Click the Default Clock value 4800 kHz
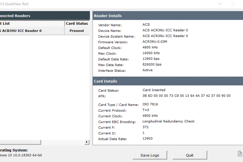This screenshot has height=162, width=243. point(150,47)
